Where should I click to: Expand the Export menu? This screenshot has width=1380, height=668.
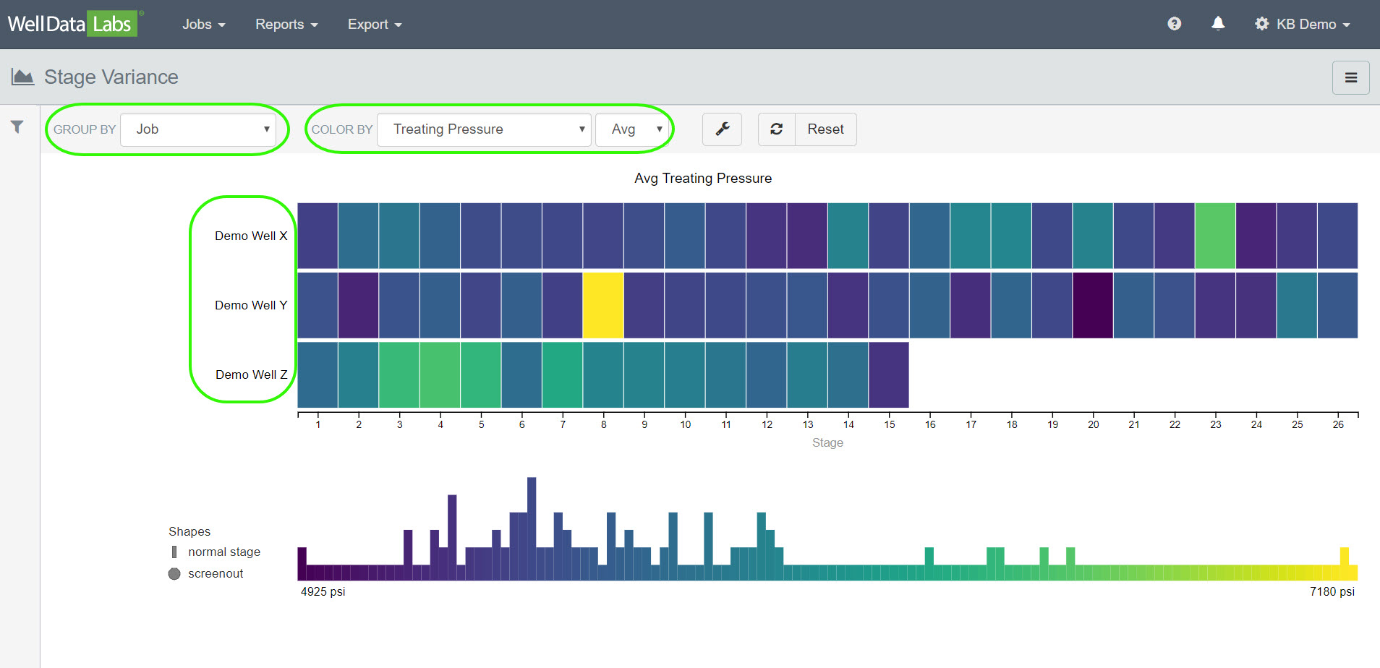click(374, 25)
